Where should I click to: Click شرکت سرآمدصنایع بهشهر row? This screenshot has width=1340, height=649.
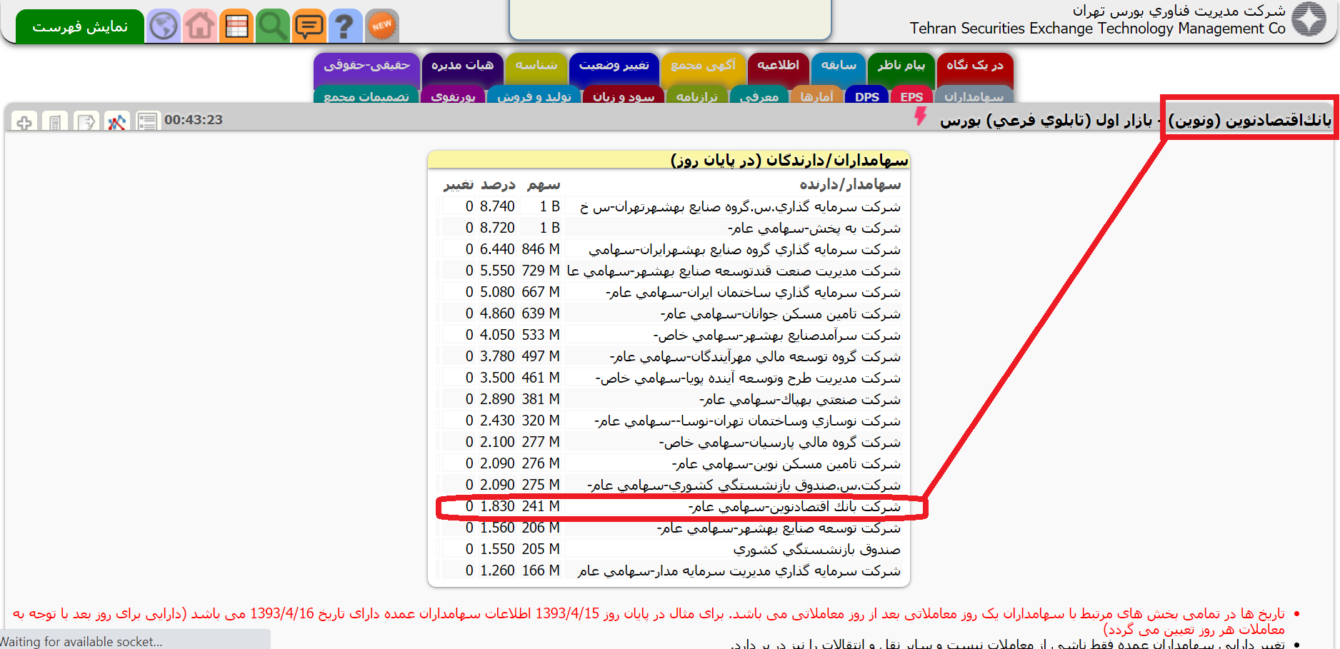[x=669, y=335]
